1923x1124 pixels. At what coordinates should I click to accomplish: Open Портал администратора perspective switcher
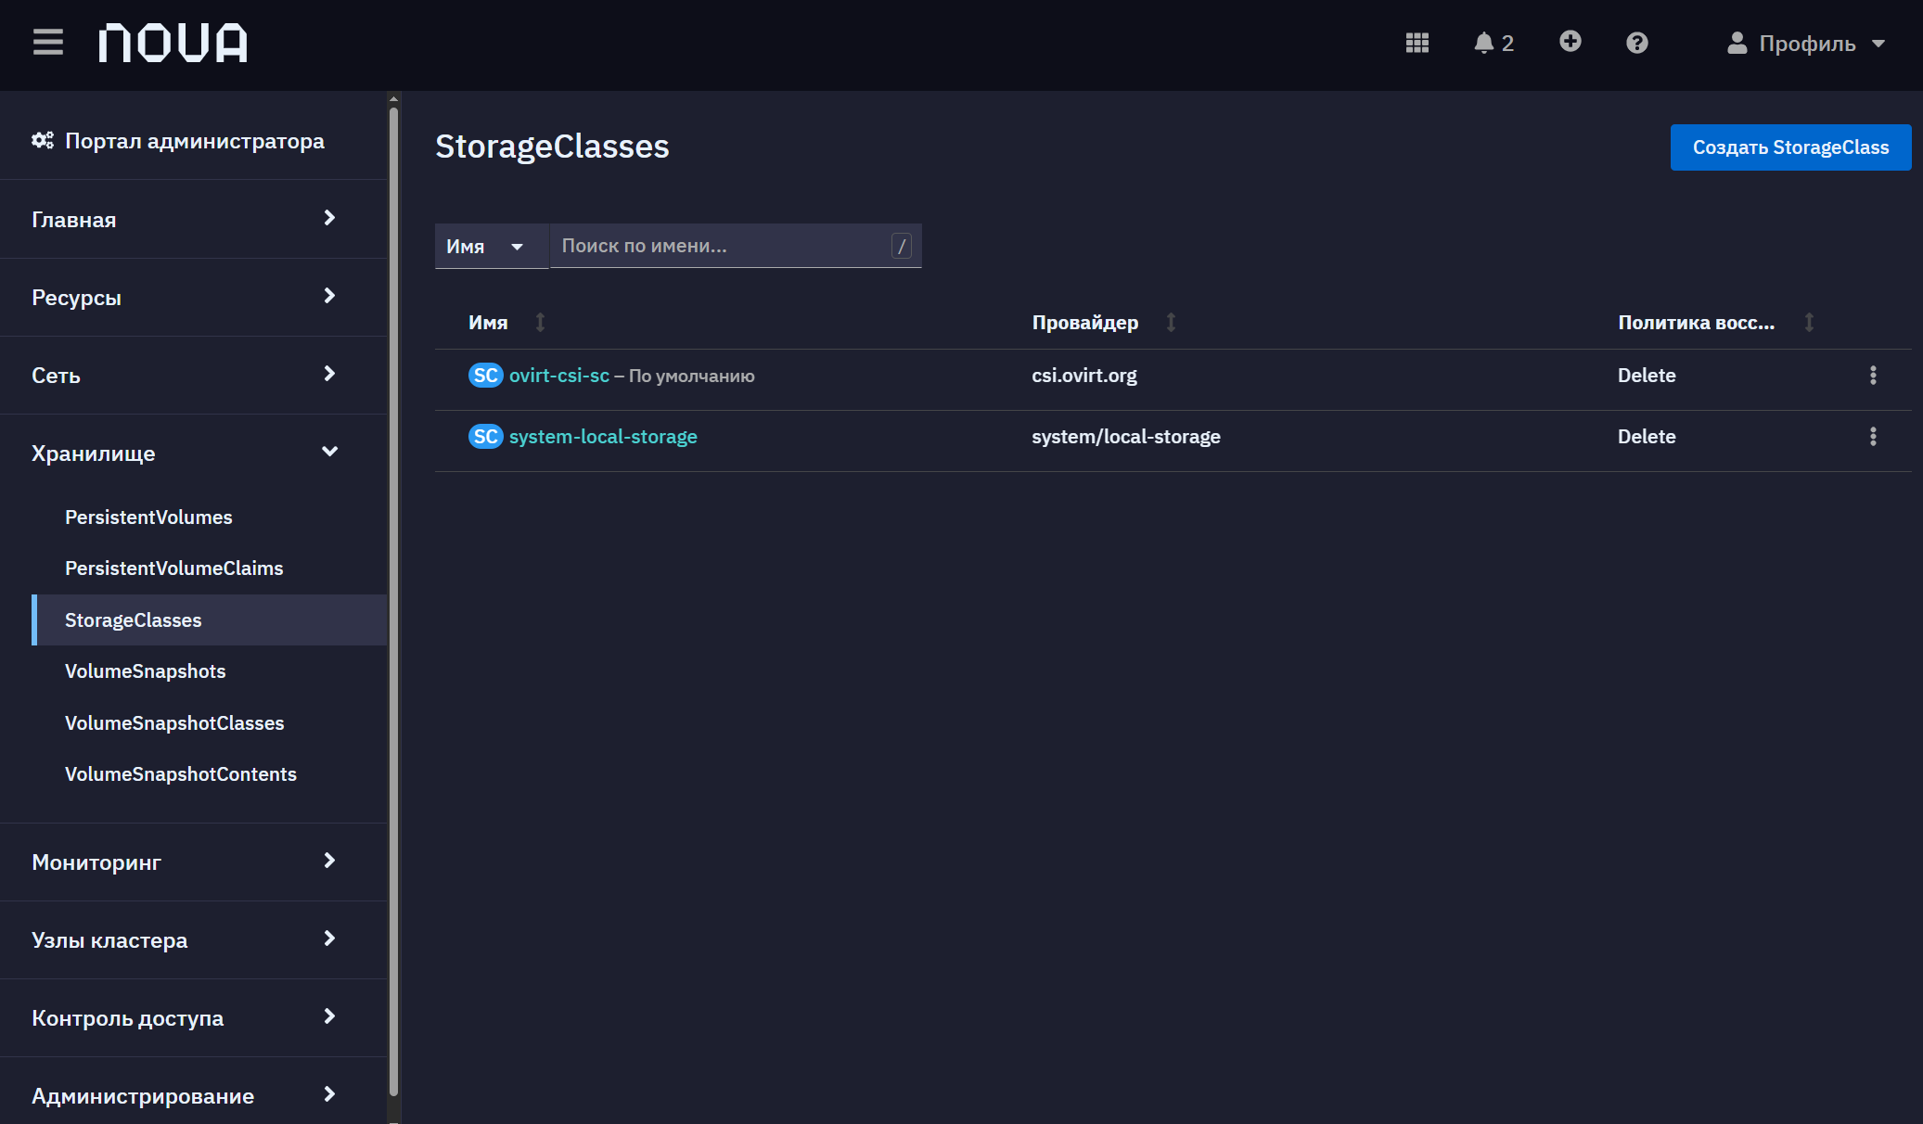178,141
